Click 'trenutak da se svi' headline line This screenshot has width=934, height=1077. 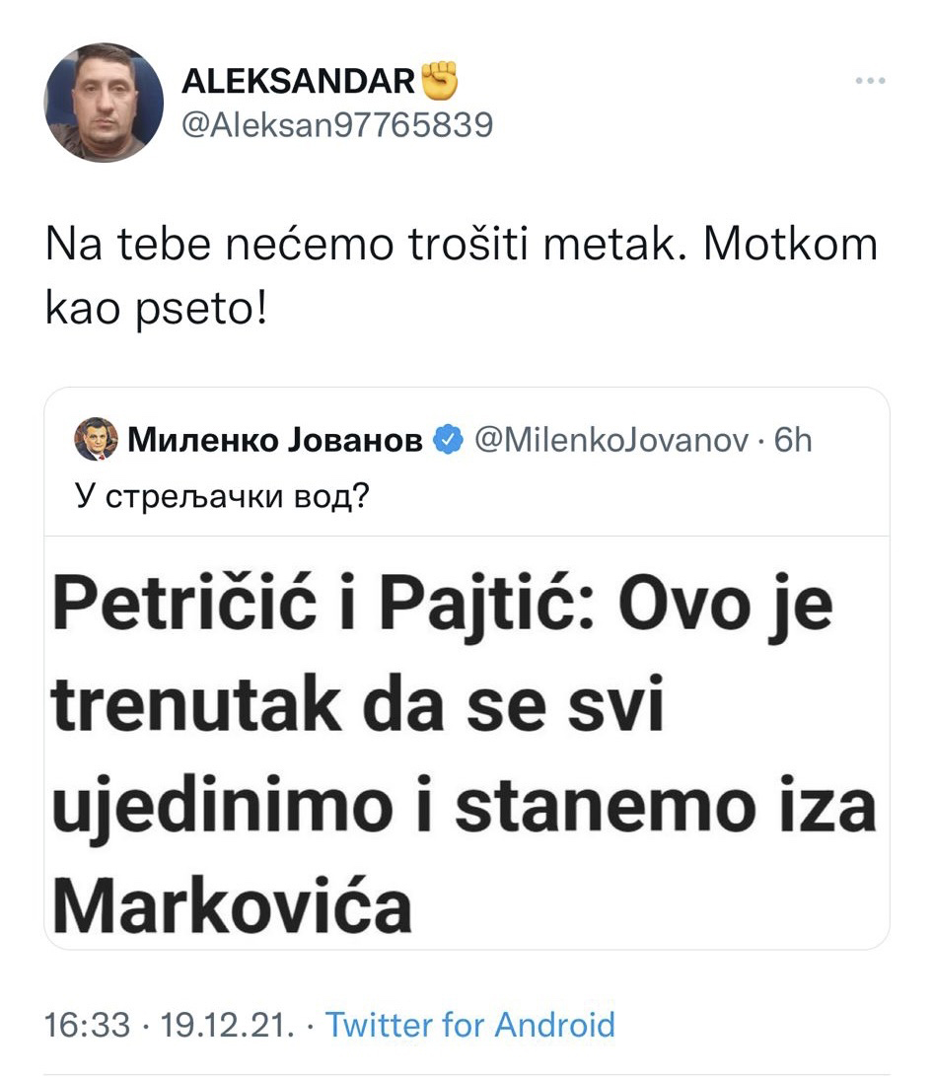[x=358, y=705]
